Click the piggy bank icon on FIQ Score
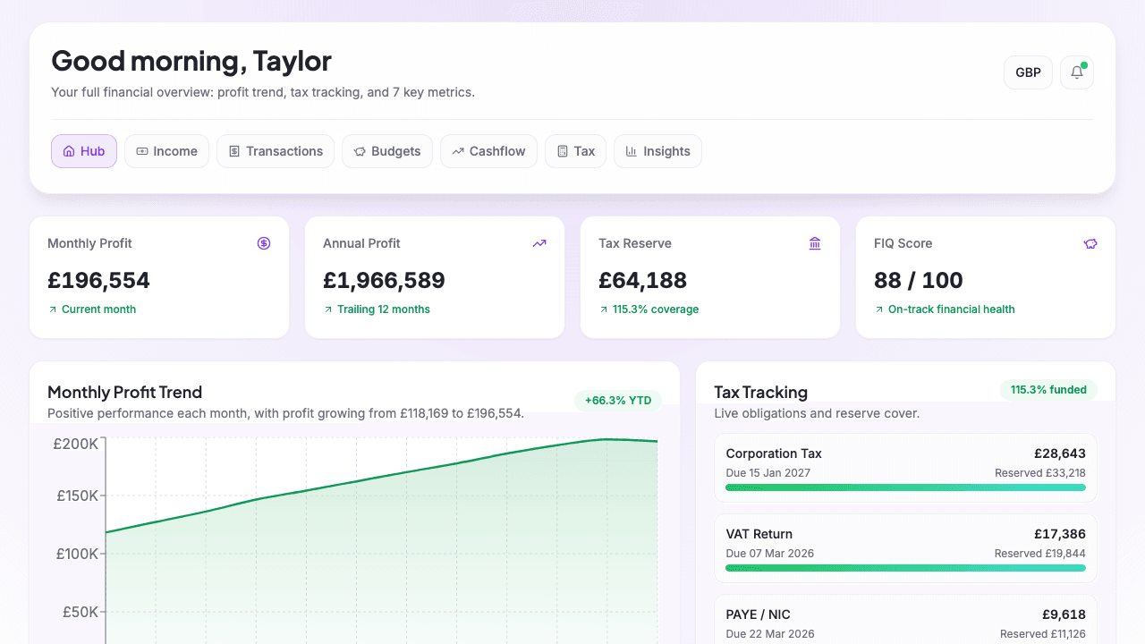Screen dimensions: 1145x644 coord(1090,243)
